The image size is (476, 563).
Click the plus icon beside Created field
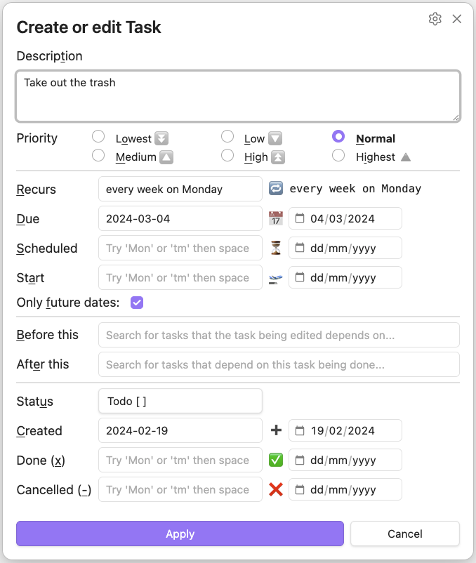(276, 430)
